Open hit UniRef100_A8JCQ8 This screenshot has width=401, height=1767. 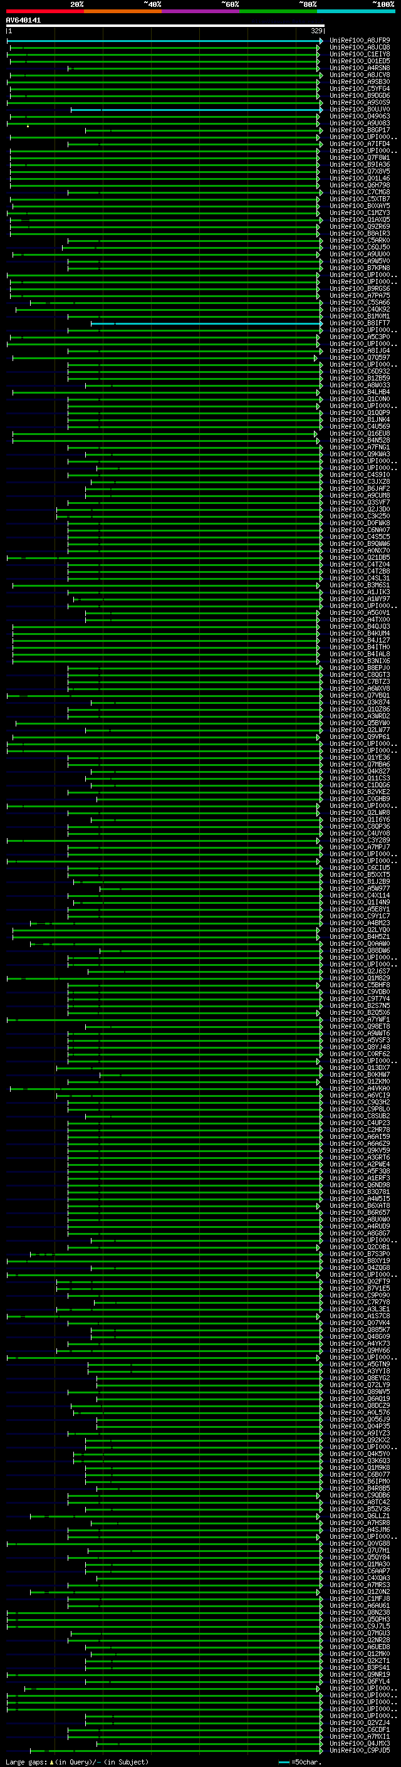click(x=360, y=48)
